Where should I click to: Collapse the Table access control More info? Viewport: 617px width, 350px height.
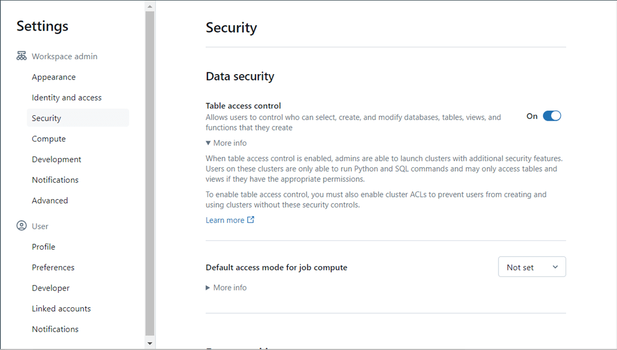pyautogui.click(x=226, y=143)
